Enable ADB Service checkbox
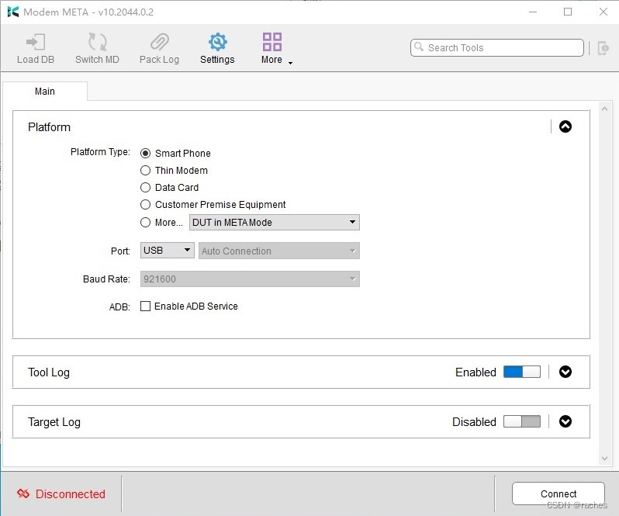Screen dimensions: 619x516 pos(145,306)
